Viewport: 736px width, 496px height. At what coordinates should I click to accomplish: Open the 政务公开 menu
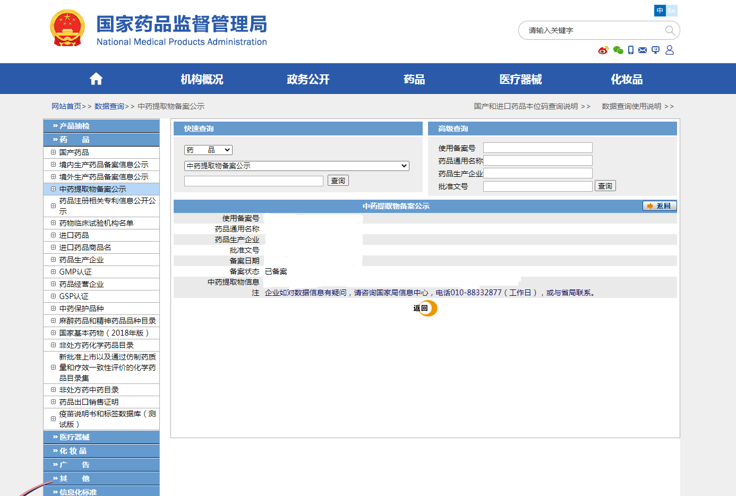click(308, 79)
